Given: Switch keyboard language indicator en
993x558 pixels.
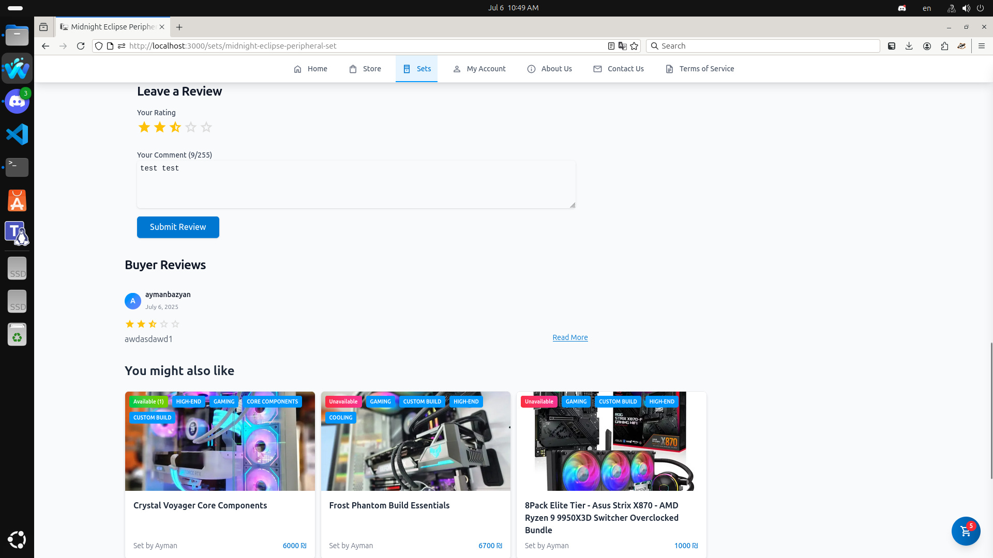Looking at the screenshot, I should click(927, 8).
